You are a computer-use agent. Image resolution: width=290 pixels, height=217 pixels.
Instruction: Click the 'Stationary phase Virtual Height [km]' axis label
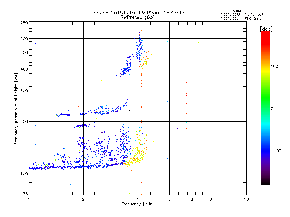click(16, 109)
